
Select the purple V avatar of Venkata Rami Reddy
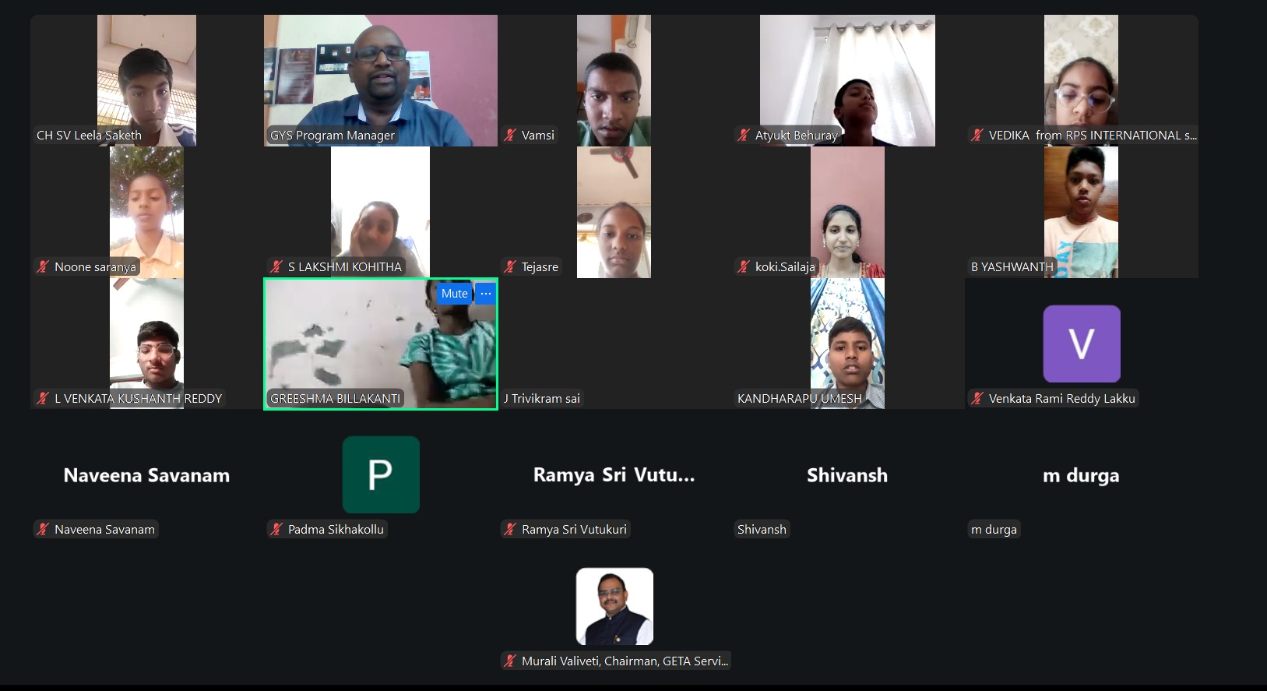point(1082,344)
